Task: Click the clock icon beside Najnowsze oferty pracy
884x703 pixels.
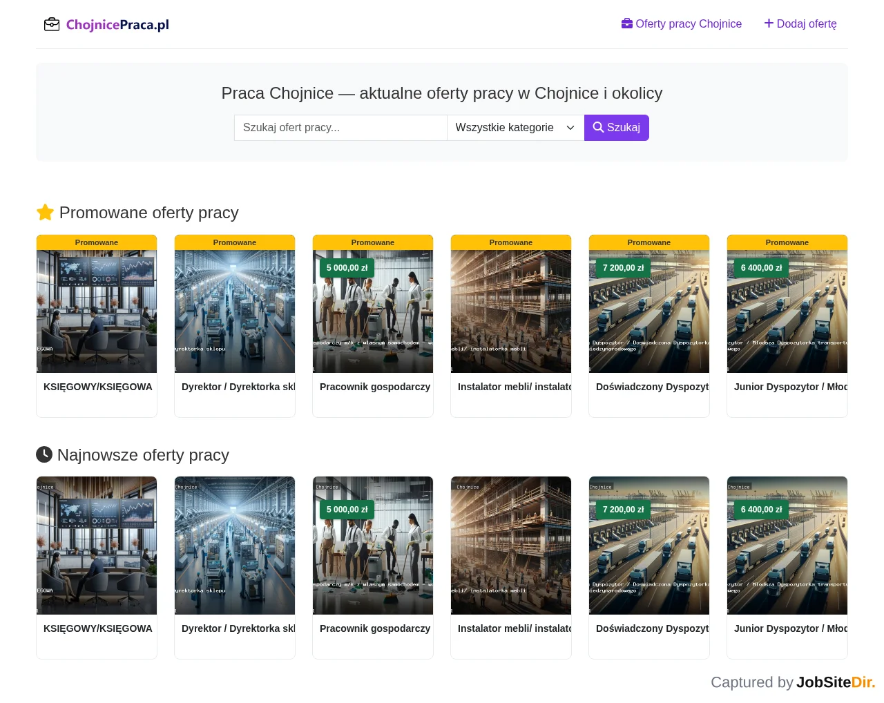Action: (44, 454)
